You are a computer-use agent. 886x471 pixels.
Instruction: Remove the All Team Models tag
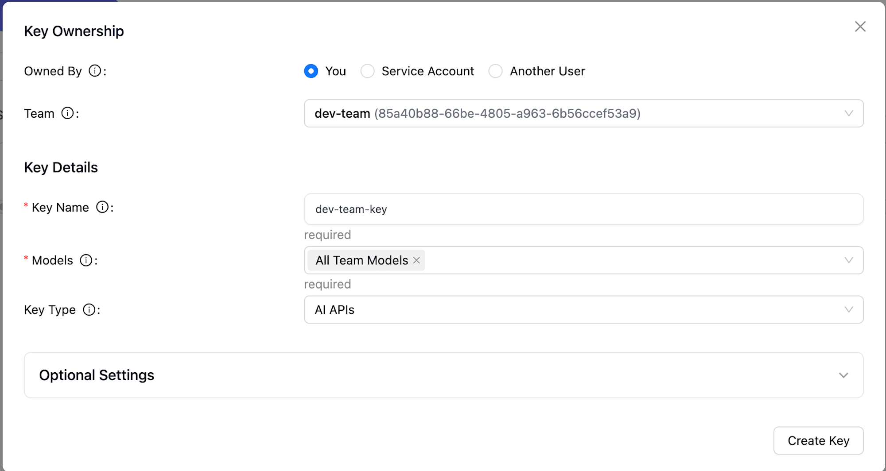click(x=416, y=260)
